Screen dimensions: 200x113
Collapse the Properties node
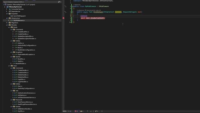click(x=7, y=14)
